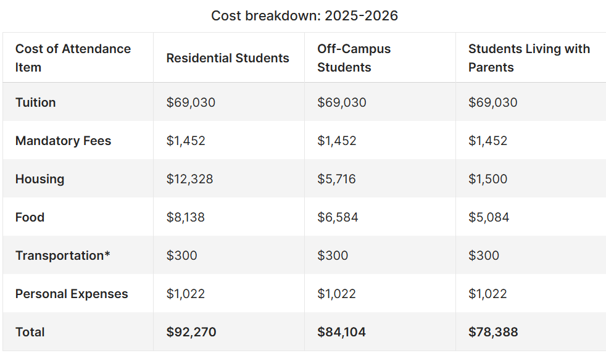The image size is (606, 353).
Task: Click the 'Total' row label
Action: click(x=30, y=332)
